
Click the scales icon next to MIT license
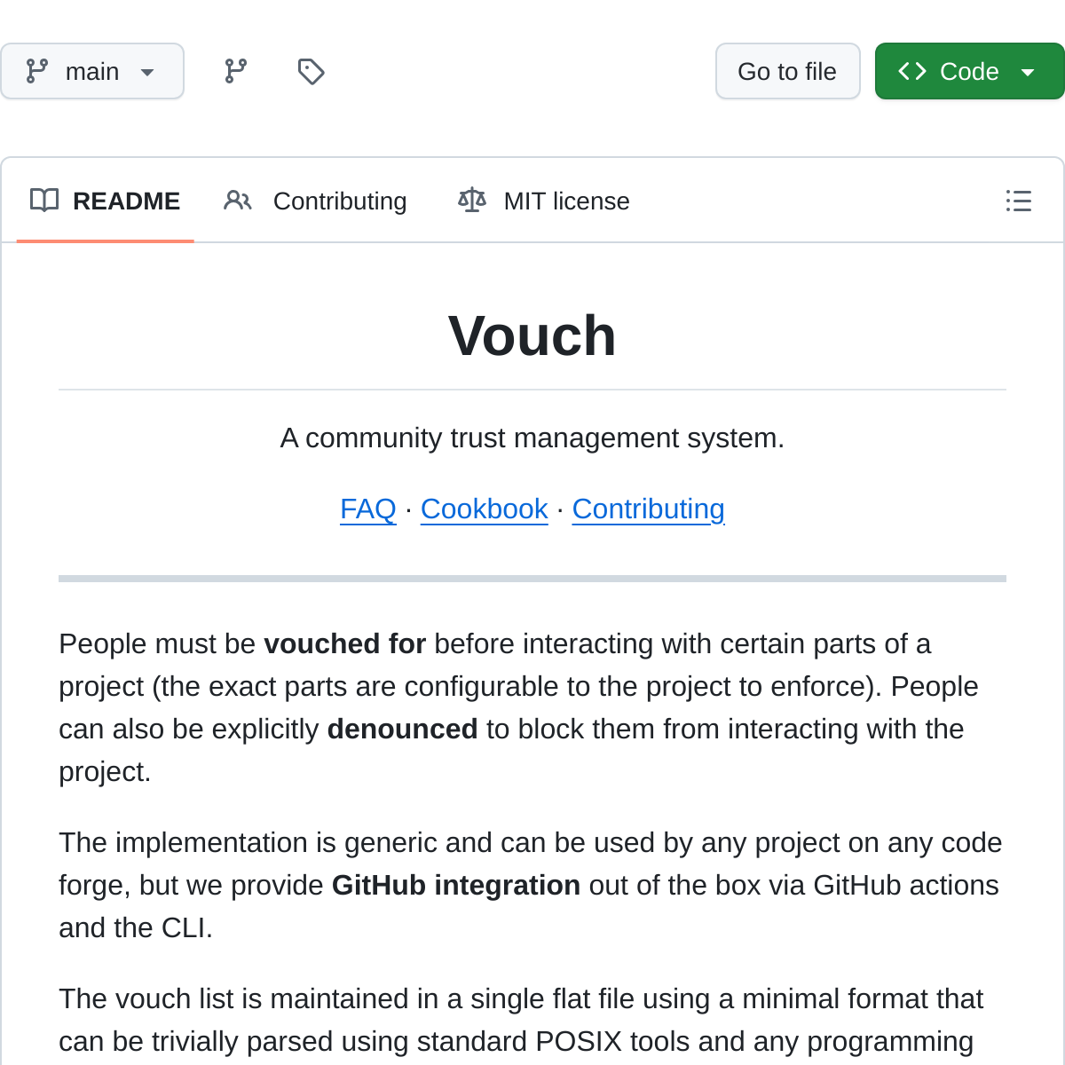point(472,201)
